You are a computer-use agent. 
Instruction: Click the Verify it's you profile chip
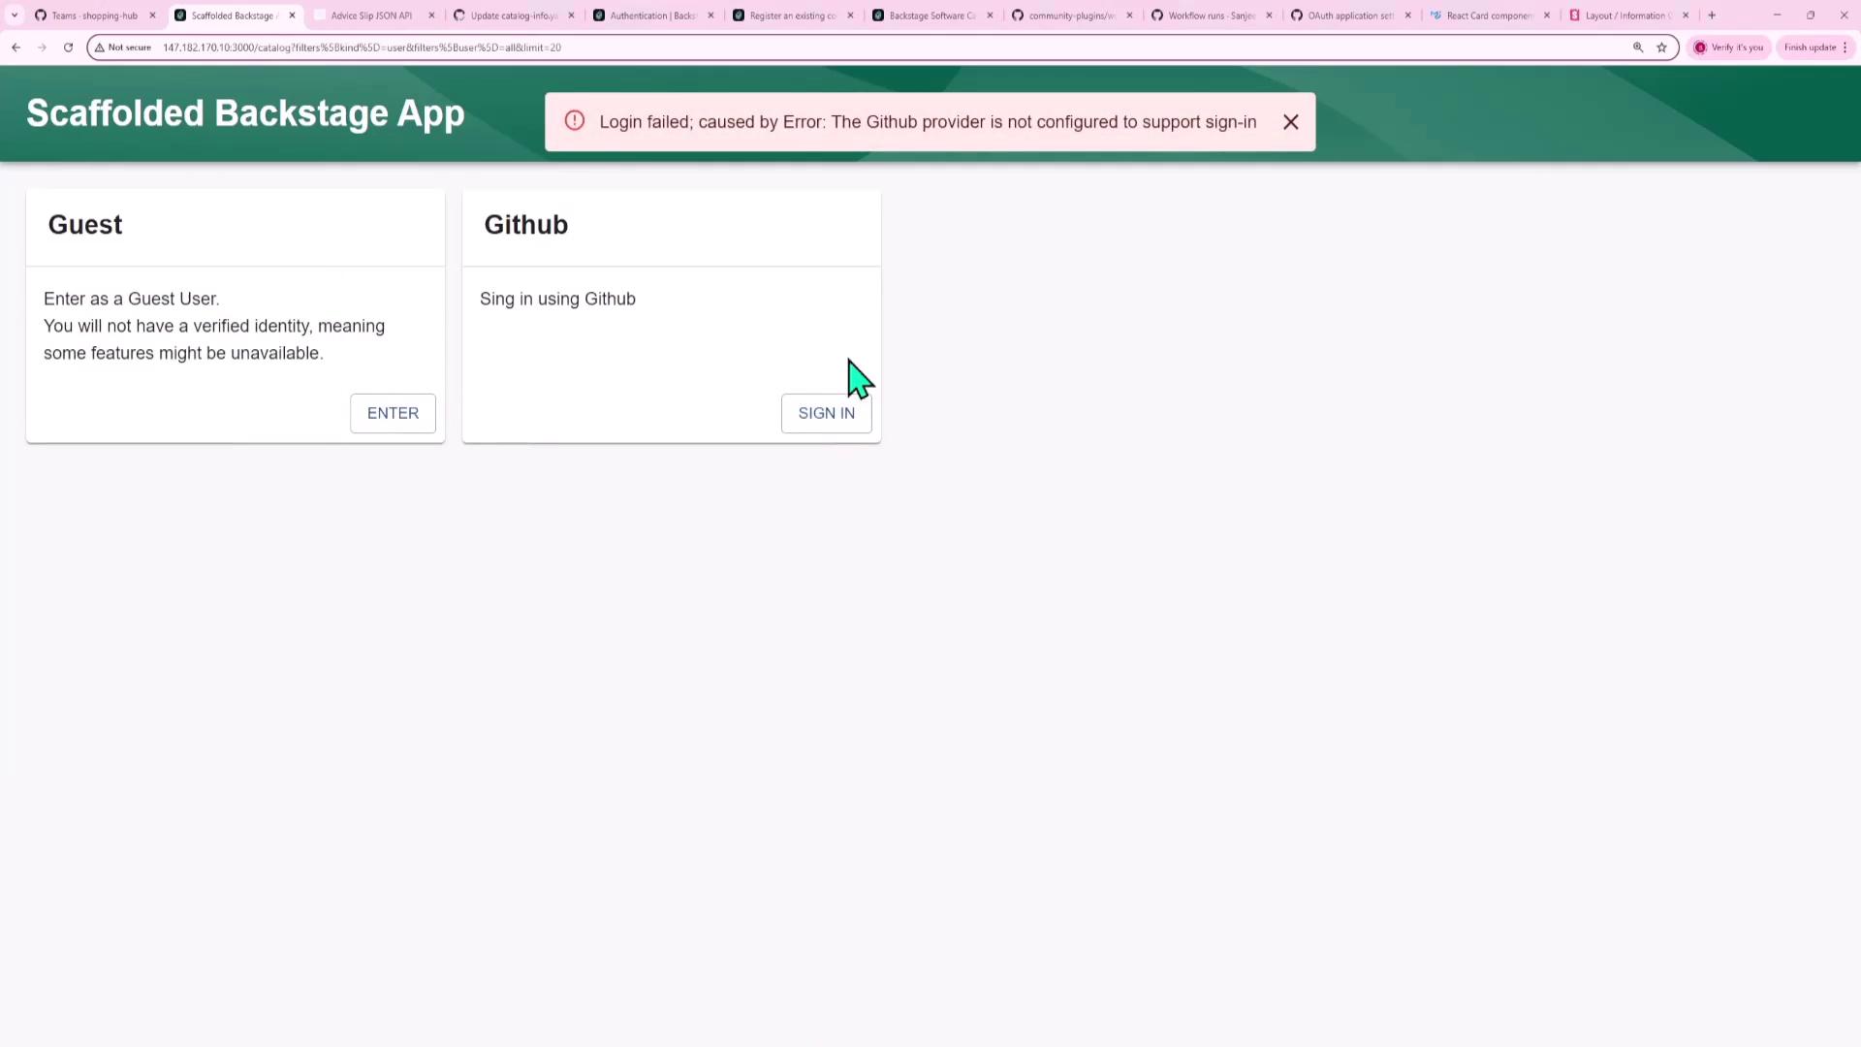(x=1728, y=48)
